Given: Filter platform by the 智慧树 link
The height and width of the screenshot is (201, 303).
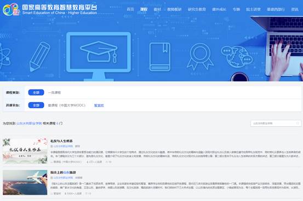Looking at the screenshot, I should (x=99, y=105).
